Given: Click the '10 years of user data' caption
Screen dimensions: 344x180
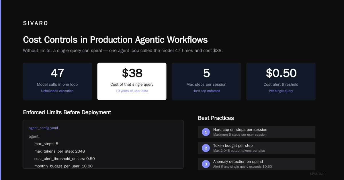Looking at the screenshot, I should [132, 91].
